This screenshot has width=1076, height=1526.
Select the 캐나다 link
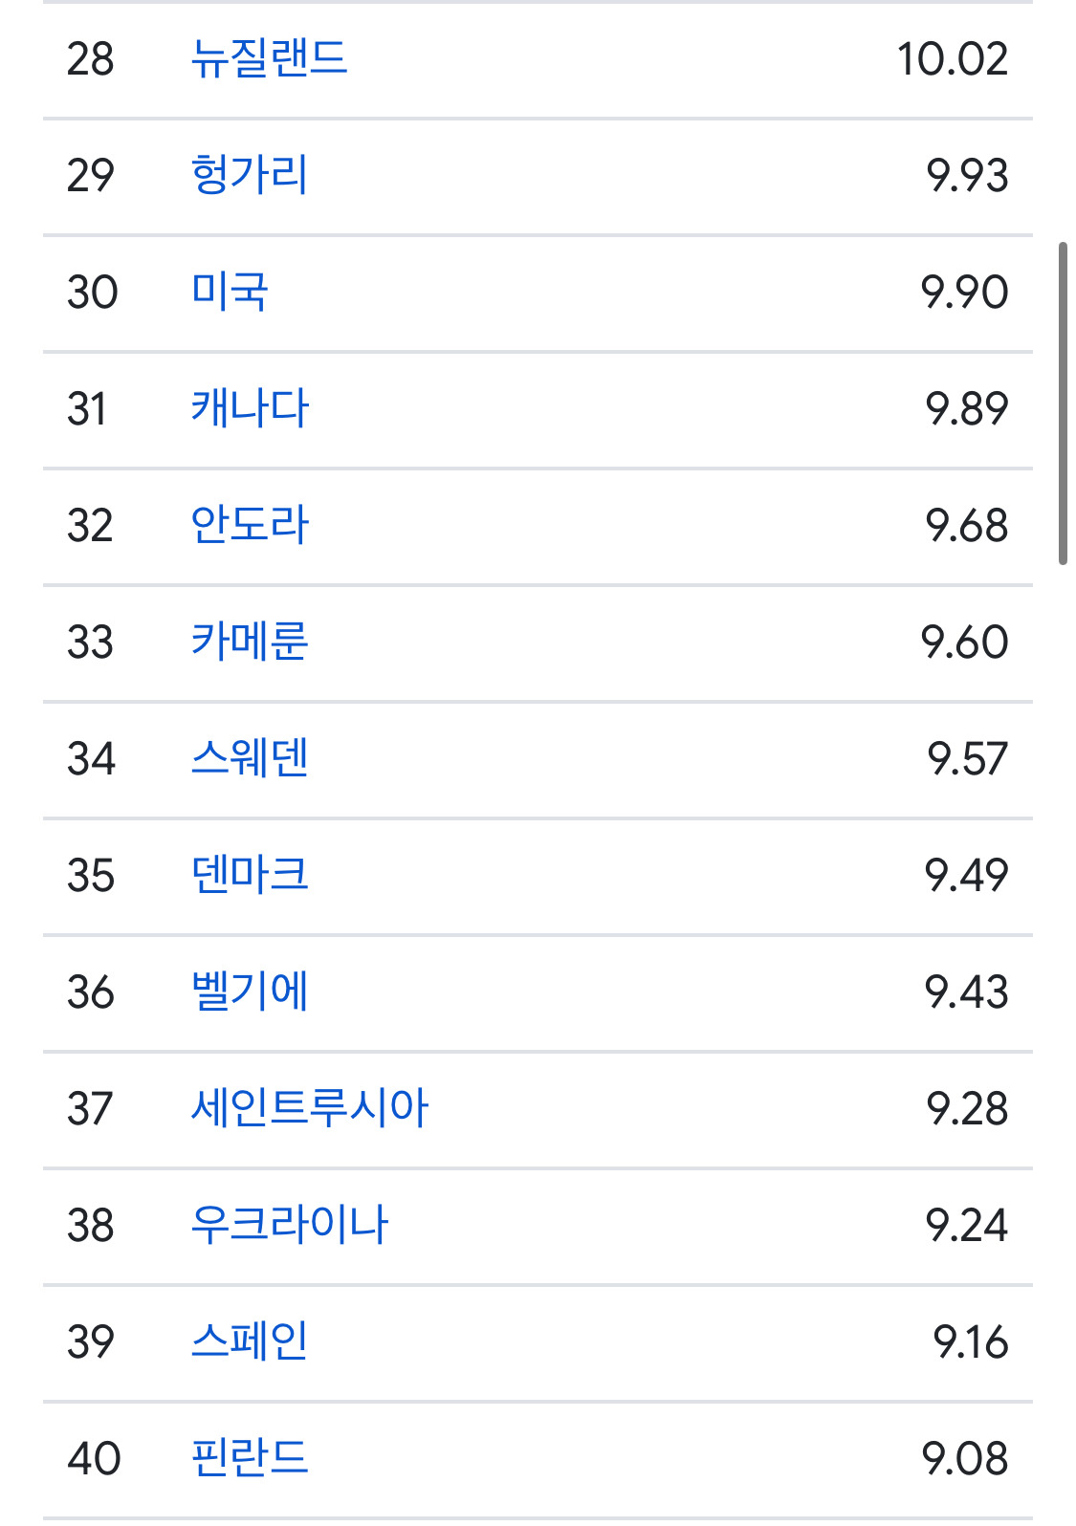[x=250, y=408]
